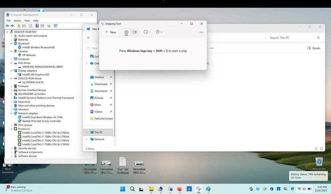This screenshot has width=331, height=194.
Task: Click the muted volume tray icon
Action: tap(304, 189)
